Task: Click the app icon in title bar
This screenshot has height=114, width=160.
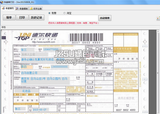Action: (x=2, y=2)
